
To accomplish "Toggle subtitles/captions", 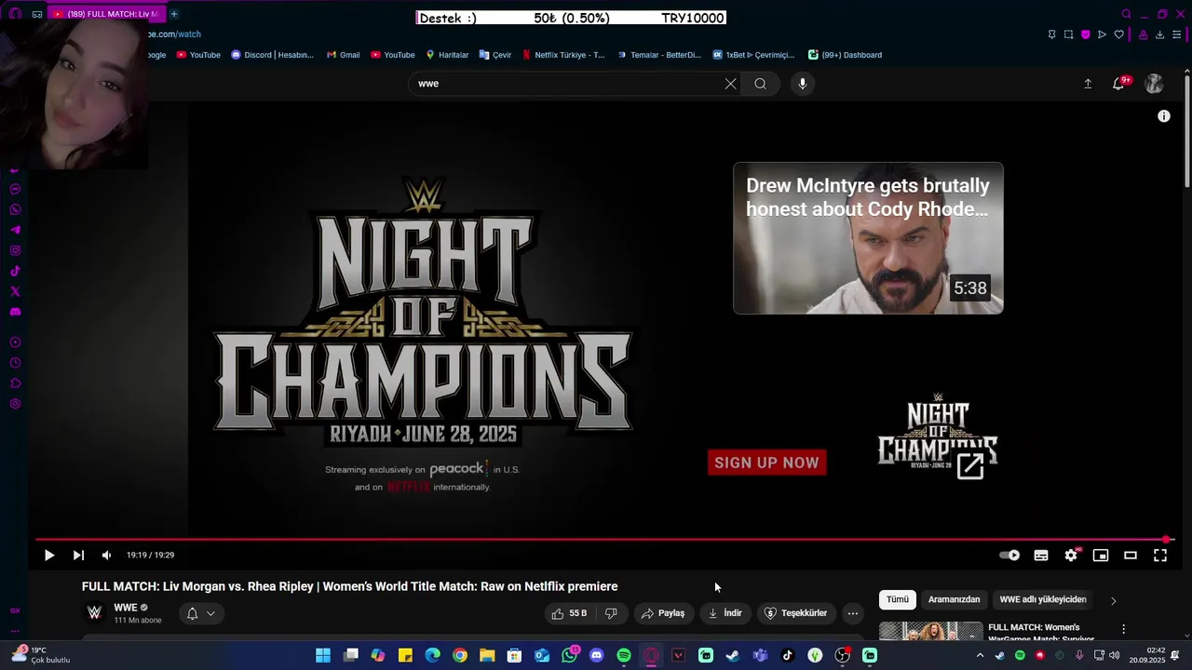I will (x=1041, y=556).
